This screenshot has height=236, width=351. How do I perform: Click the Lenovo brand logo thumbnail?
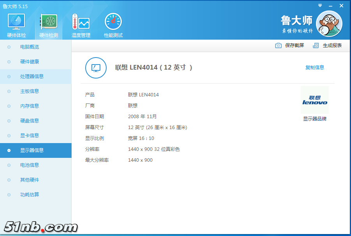click(x=314, y=100)
